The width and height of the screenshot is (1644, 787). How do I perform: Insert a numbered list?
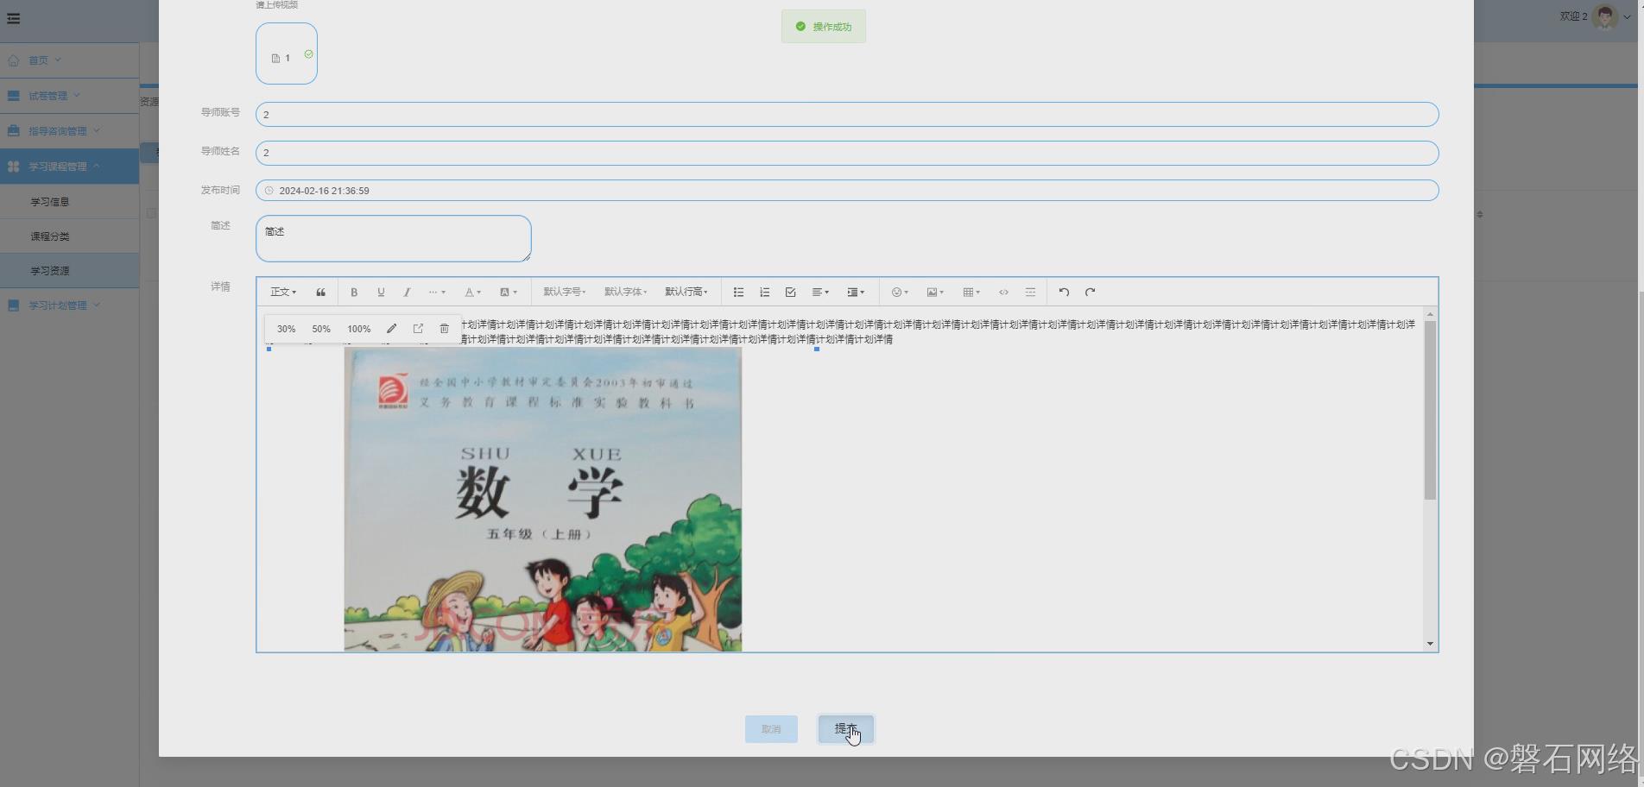pos(764,293)
